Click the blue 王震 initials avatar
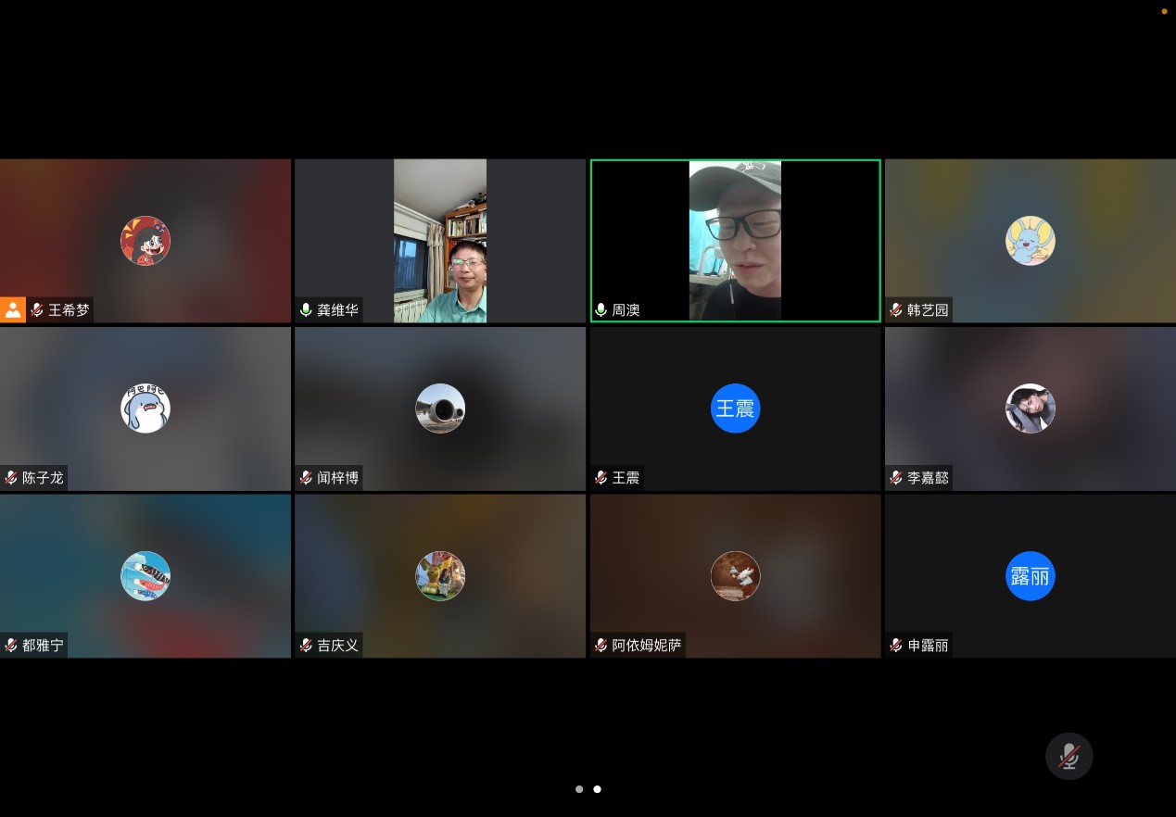Image resolution: width=1176 pixels, height=817 pixels. coord(735,408)
